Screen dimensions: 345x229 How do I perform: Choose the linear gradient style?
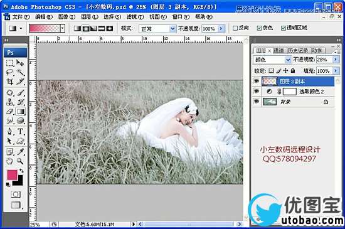[77, 28]
